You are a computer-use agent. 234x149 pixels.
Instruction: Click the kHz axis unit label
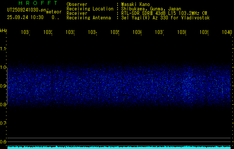point(3,30)
